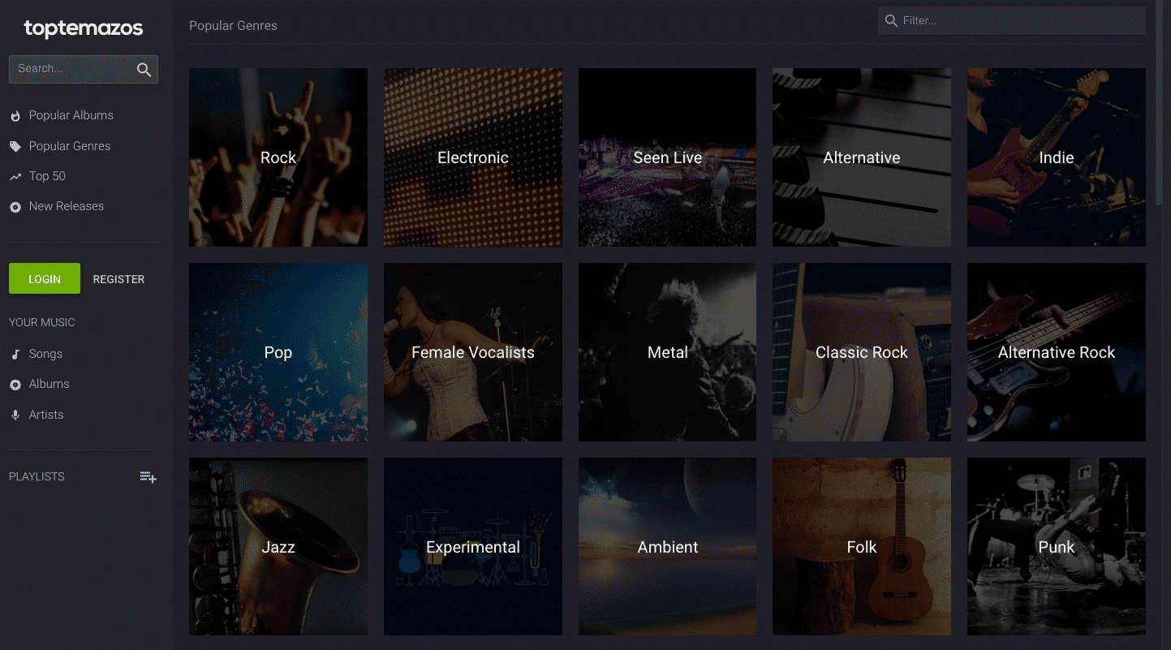The image size is (1171, 650).
Task: Go to Top 50
Action: click(47, 176)
